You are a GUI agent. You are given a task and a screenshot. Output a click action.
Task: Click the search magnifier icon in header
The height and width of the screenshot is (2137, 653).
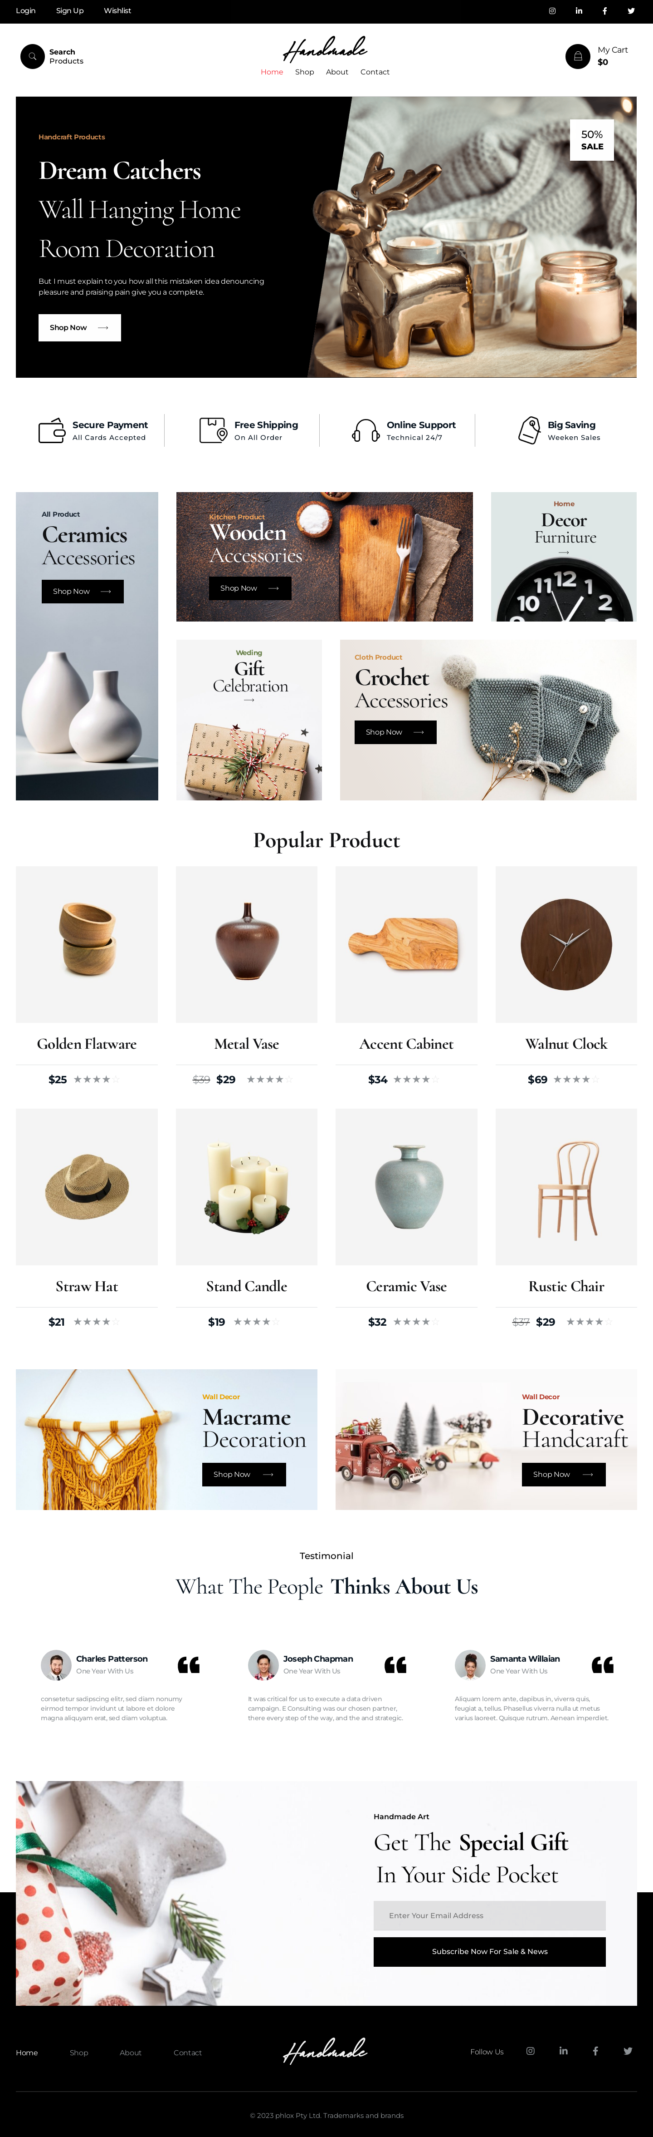32,56
